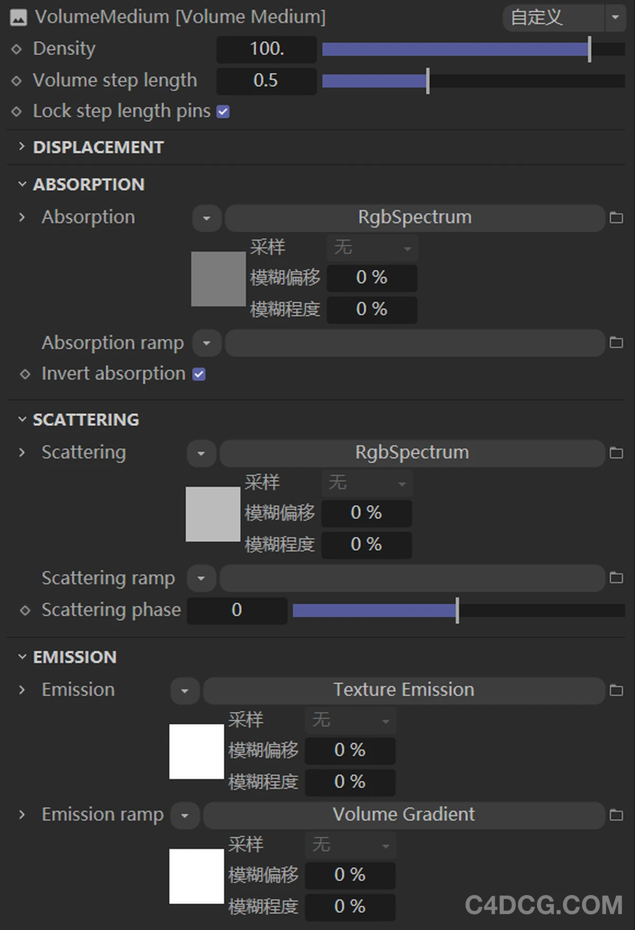The width and height of the screenshot is (635, 930).
Task: Click the folder icon beside Scattering RgbSpectrum
Action: coord(616,453)
